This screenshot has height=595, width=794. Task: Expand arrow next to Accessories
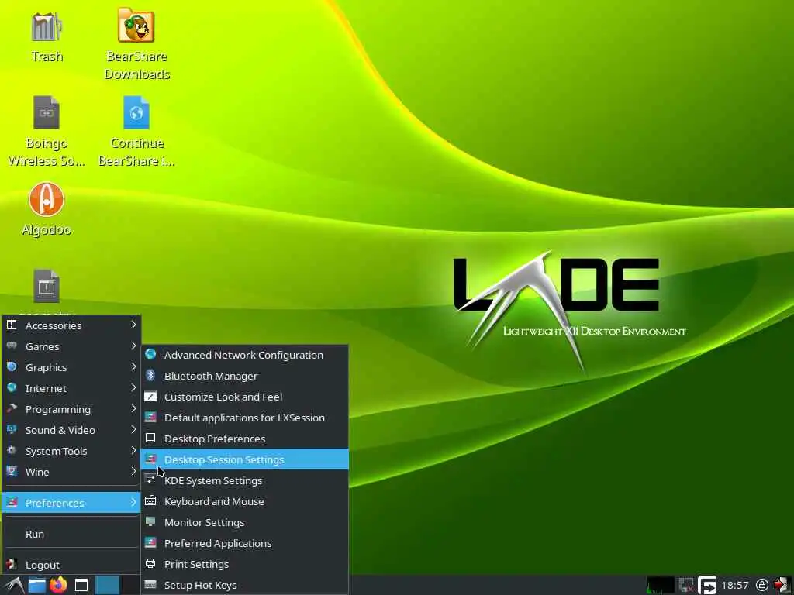[133, 325]
